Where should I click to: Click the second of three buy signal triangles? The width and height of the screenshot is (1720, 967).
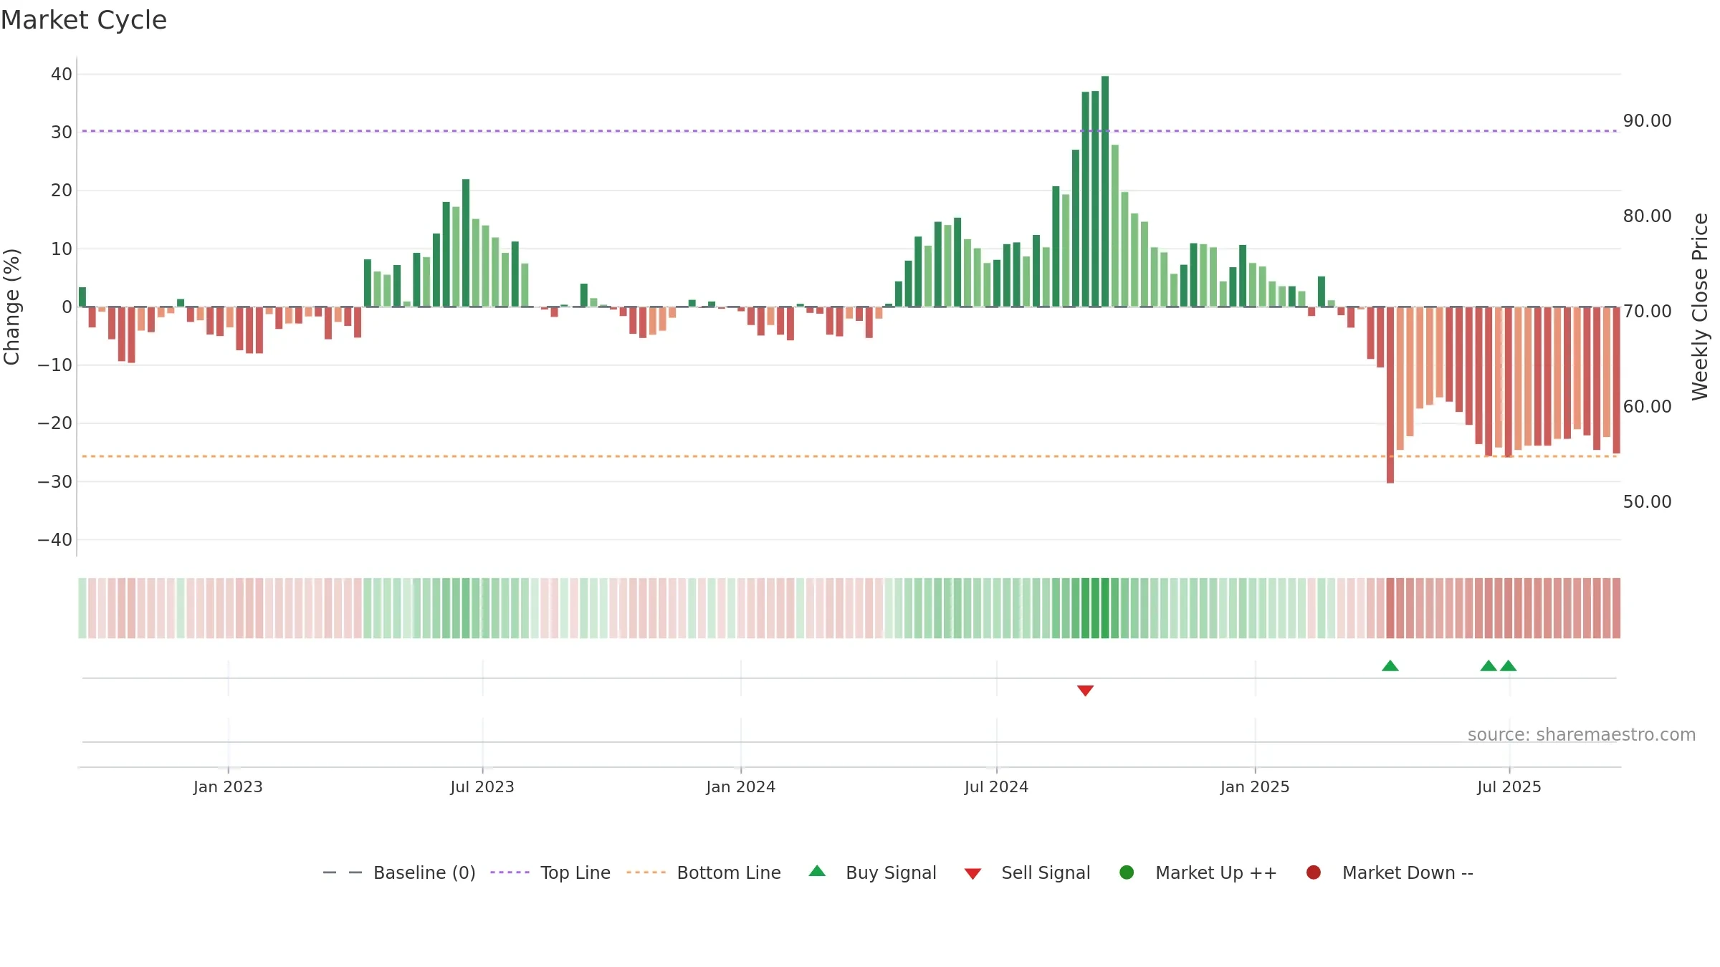(1489, 665)
